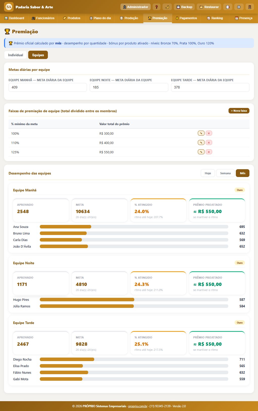The height and width of the screenshot is (411, 258).
Task: Open the proprio.com.br footer link
Action: (x=138, y=406)
